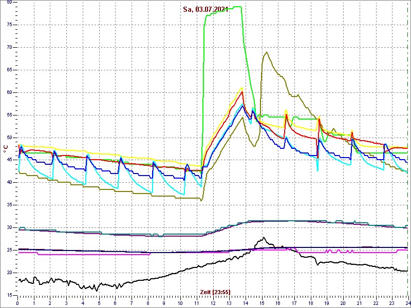Click the 15 label on temperature axis
This screenshot has height=308, width=411.
click(8, 295)
